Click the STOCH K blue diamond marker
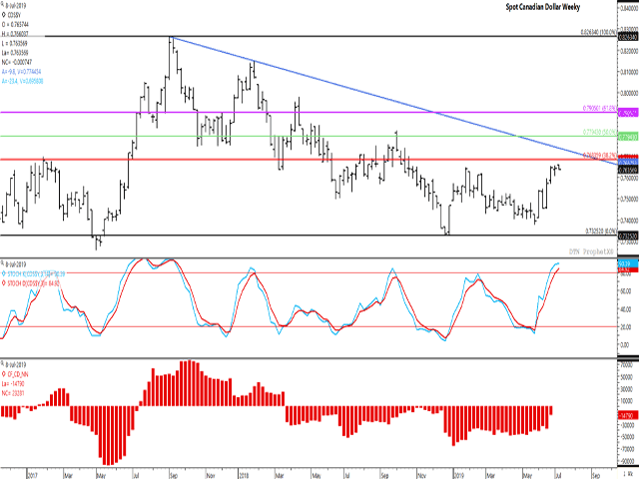This screenshot has width=639, height=479. pos(3,273)
